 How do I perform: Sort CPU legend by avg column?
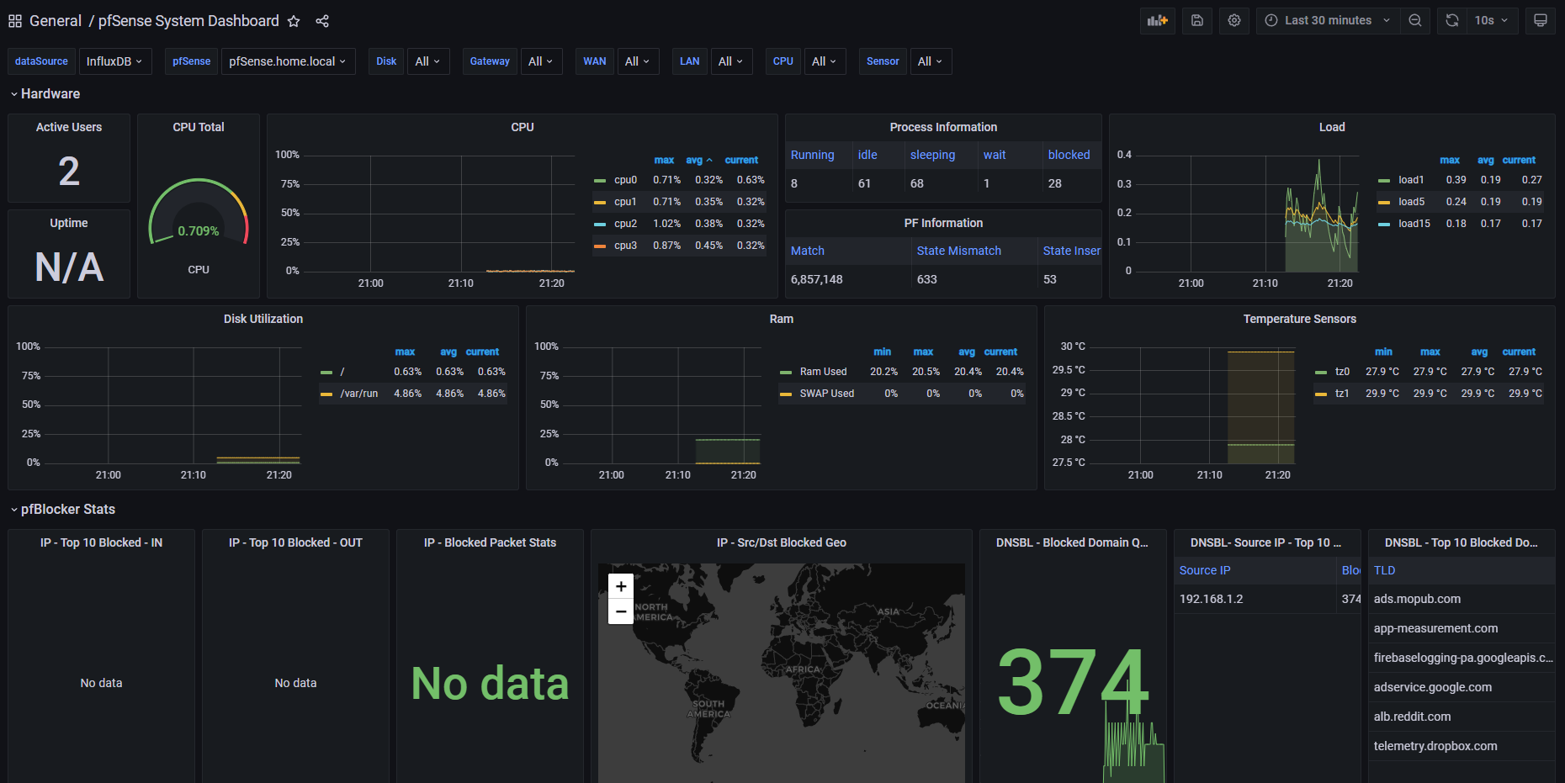[x=694, y=160]
